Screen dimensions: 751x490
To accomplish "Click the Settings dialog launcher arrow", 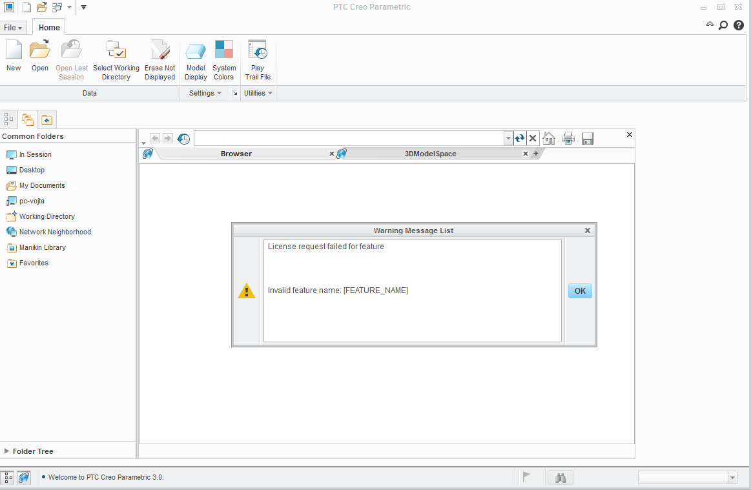I will (234, 94).
